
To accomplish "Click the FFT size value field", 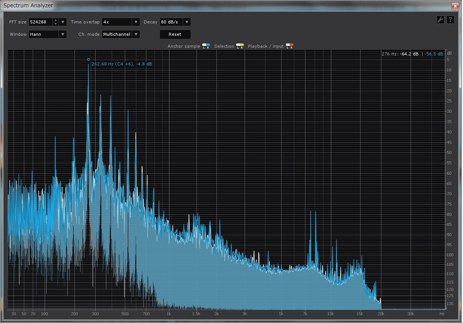I will pyautogui.click(x=41, y=22).
